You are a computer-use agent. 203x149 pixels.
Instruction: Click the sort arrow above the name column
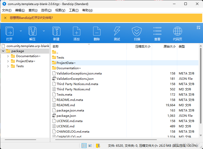89,44
